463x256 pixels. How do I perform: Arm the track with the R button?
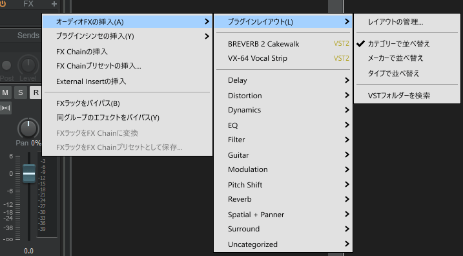pos(36,92)
